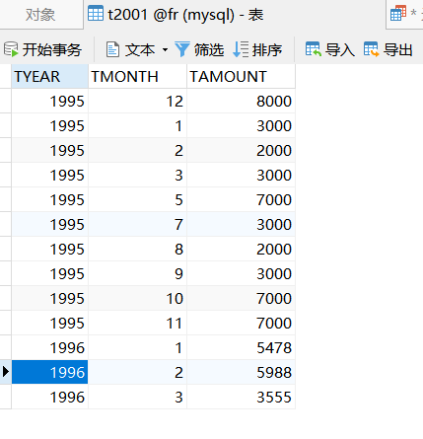
Task: Click the 导入 import label
Action: [x=340, y=50]
